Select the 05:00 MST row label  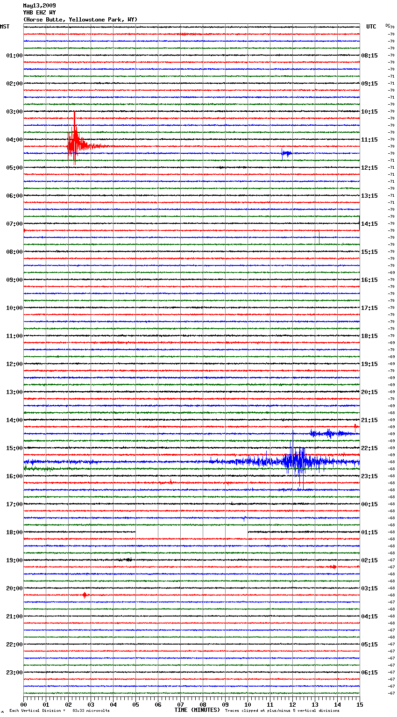point(14,168)
